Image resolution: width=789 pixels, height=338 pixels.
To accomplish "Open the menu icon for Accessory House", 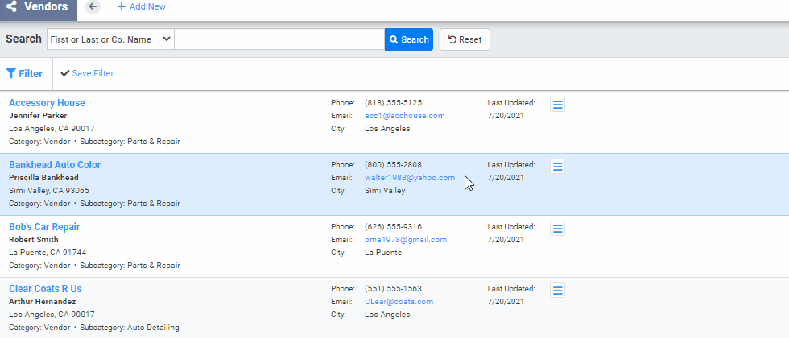I will tap(557, 104).
